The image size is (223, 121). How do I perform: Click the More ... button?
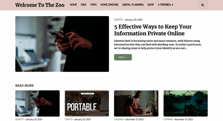point(123,57)
